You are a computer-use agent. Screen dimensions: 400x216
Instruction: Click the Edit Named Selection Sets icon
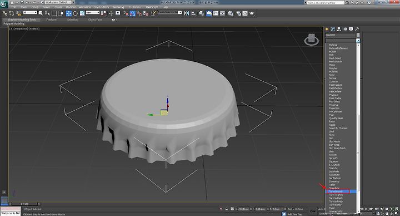pyautogui.click(x=153, y=13)
